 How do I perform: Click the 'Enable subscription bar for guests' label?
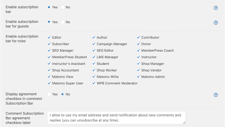click(x=22, y=24)
